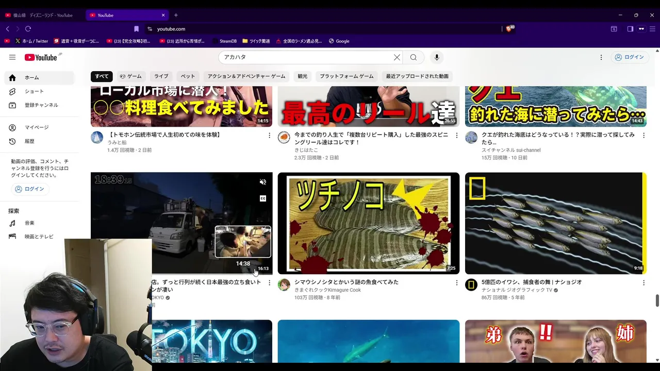
Task: Unmute the previewing video via speaker icon
Action: pyautogui.click(x=263, y=182)
